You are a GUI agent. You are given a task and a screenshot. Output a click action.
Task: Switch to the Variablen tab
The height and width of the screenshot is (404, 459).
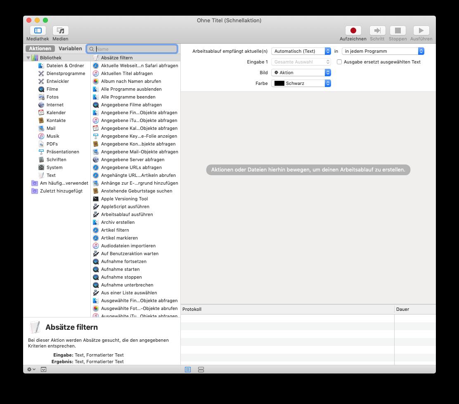[70, 49]
